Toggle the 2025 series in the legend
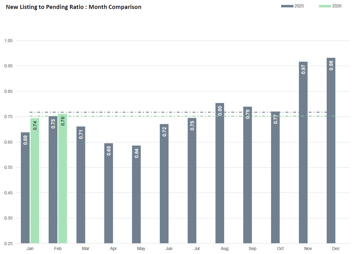Viewport: 355px width, 254px height. [x=299, y=6]
